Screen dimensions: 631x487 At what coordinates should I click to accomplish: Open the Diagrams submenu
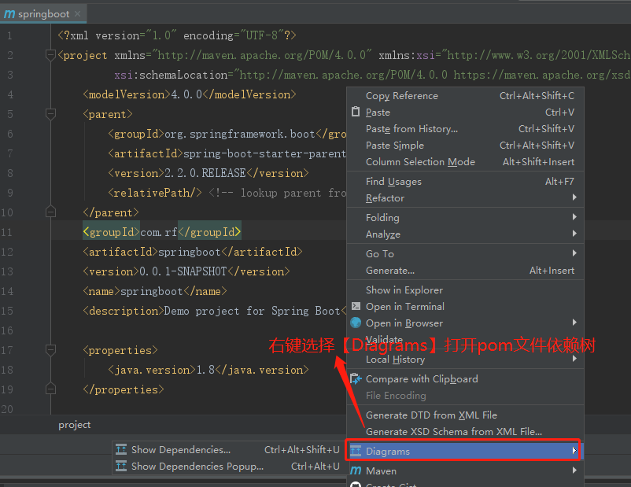(464, 451)
